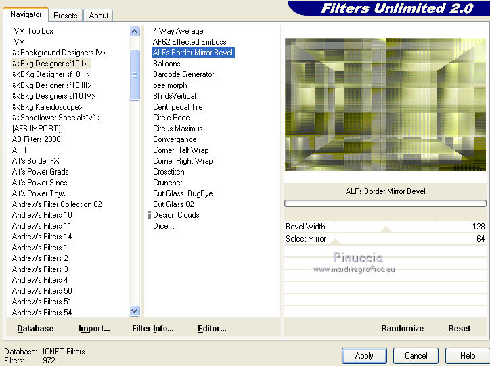Select the Balloons... filter
This screenshot has height=366, width=490.
click(169, 64)
